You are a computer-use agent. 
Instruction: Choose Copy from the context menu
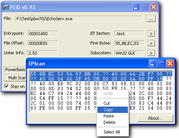pyautogui.click(x=112, y=110)
